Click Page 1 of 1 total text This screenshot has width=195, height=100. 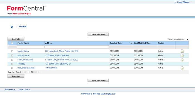click(x=15, y=72)
